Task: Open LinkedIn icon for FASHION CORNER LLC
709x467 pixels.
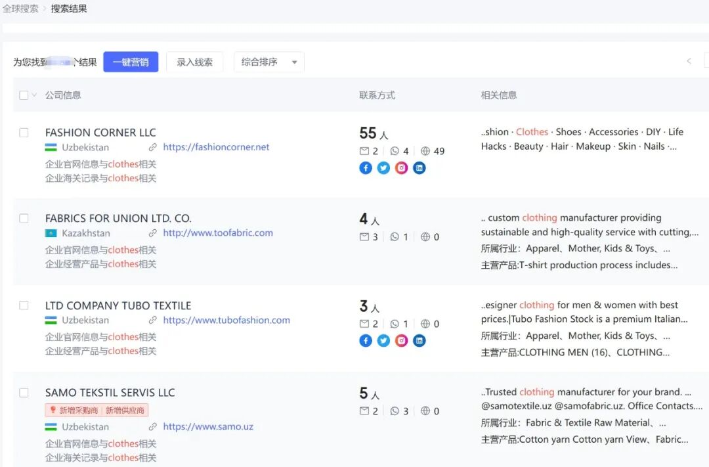Action: click(x=419, y=168)
